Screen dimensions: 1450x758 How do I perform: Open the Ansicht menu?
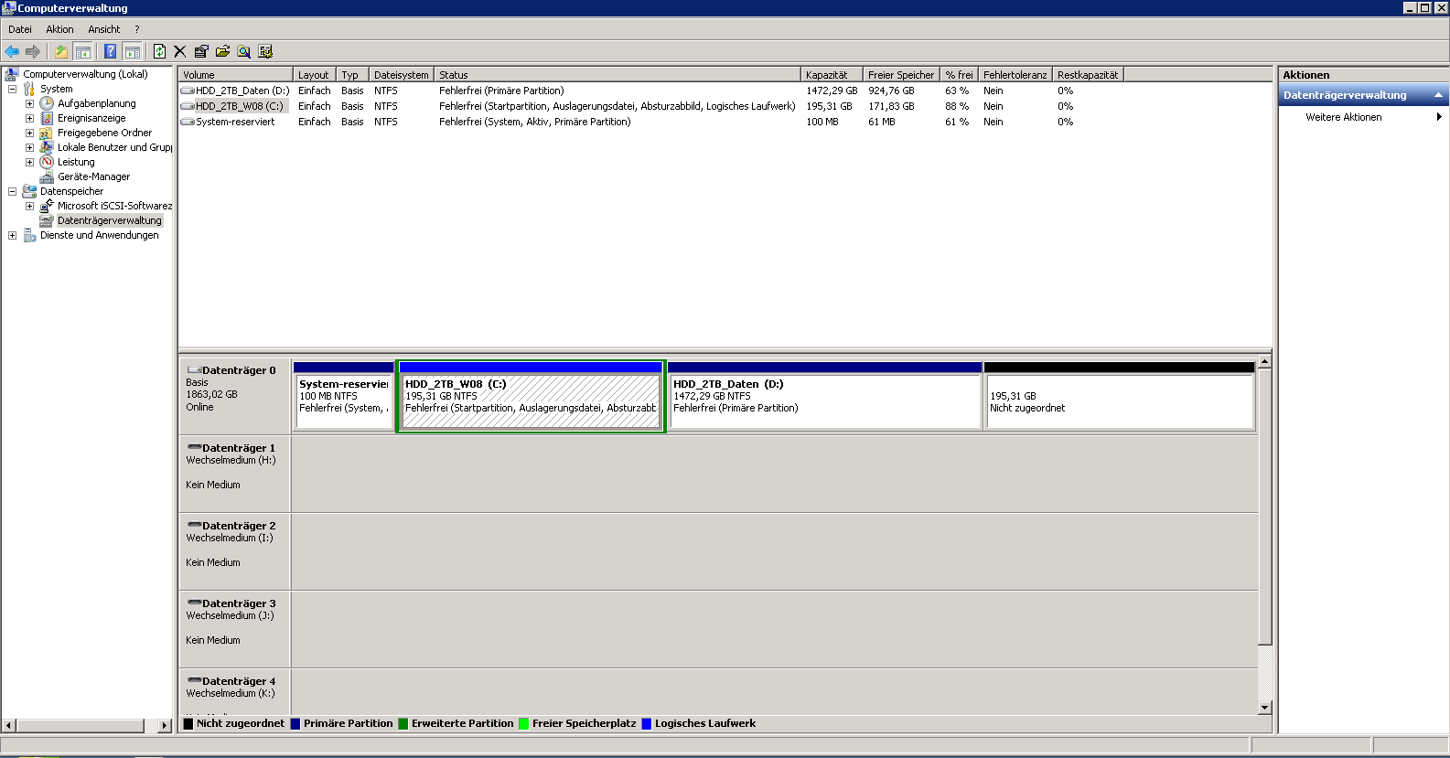click(x=104, y=29)
